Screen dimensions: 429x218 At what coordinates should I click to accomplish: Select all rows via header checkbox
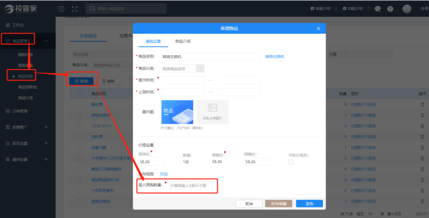[x=79, y=94]
